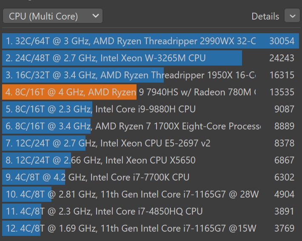The image size is (302, 241).
Task: Click the 3769 score on the last row
Action: tap(284, 228)
